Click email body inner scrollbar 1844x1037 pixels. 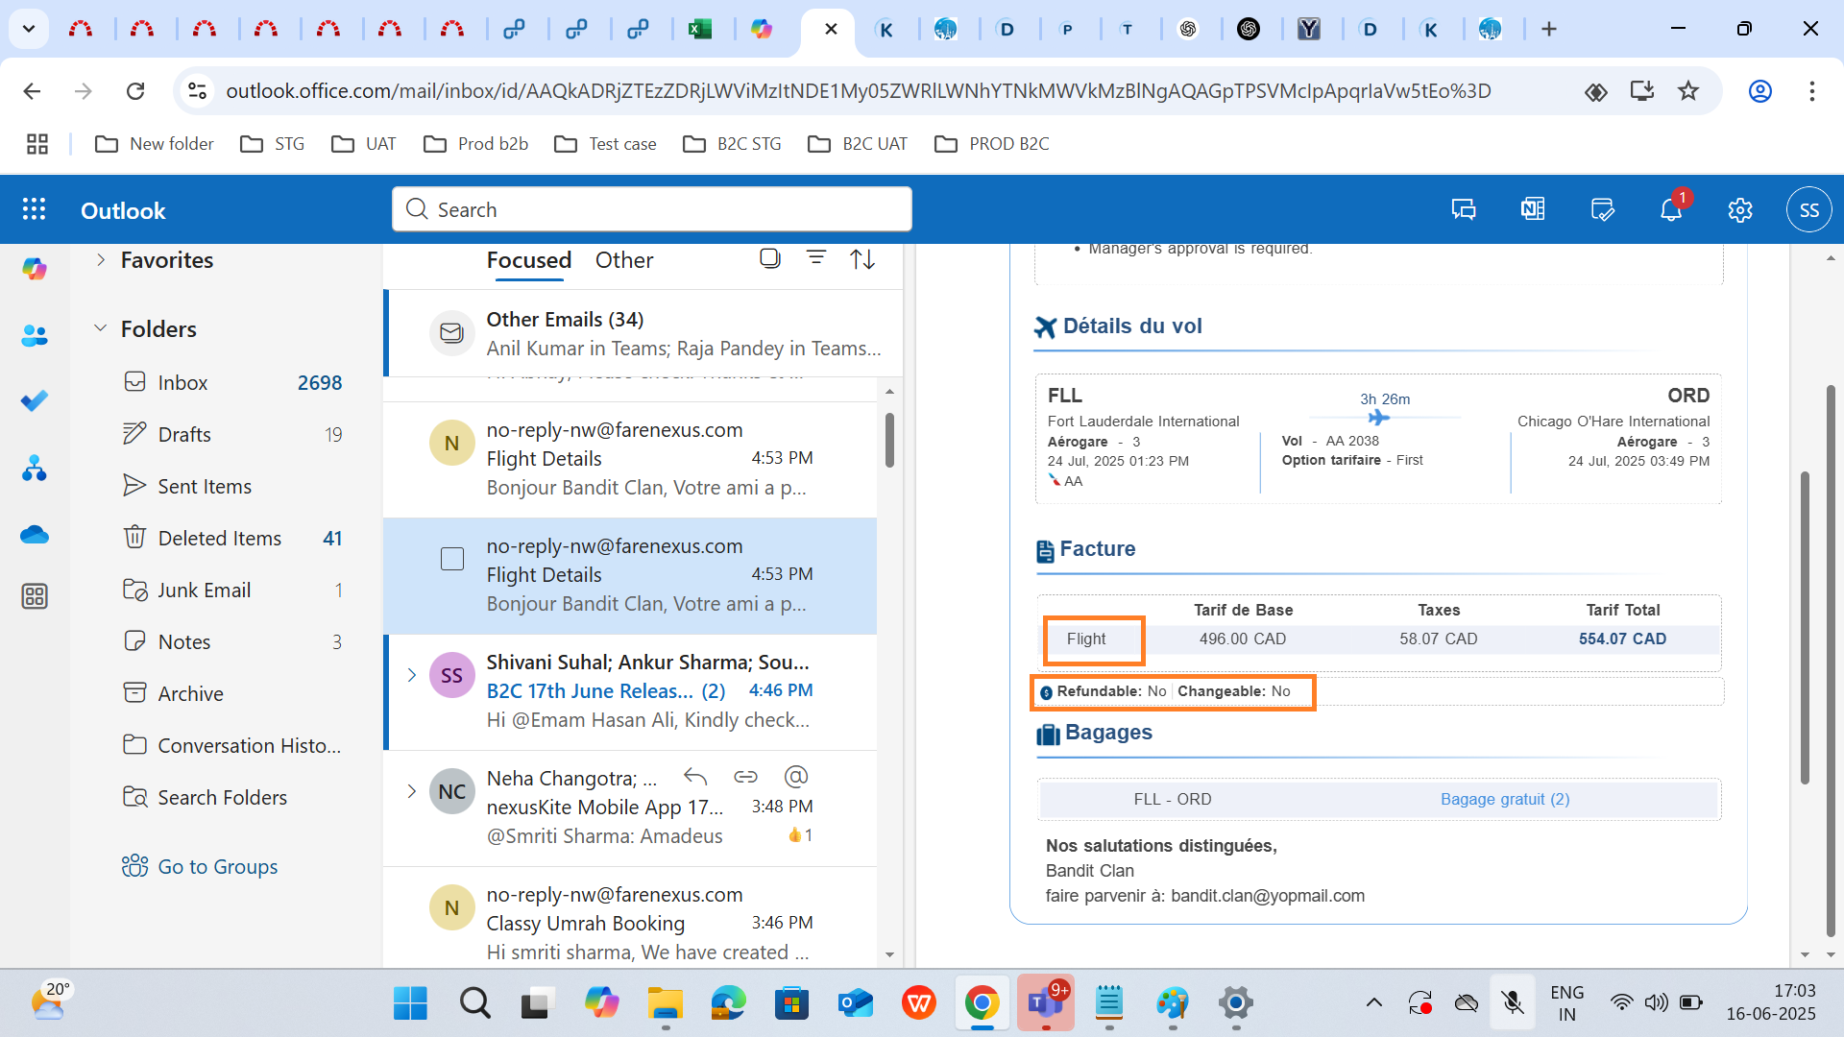[x=1805, y=626]
